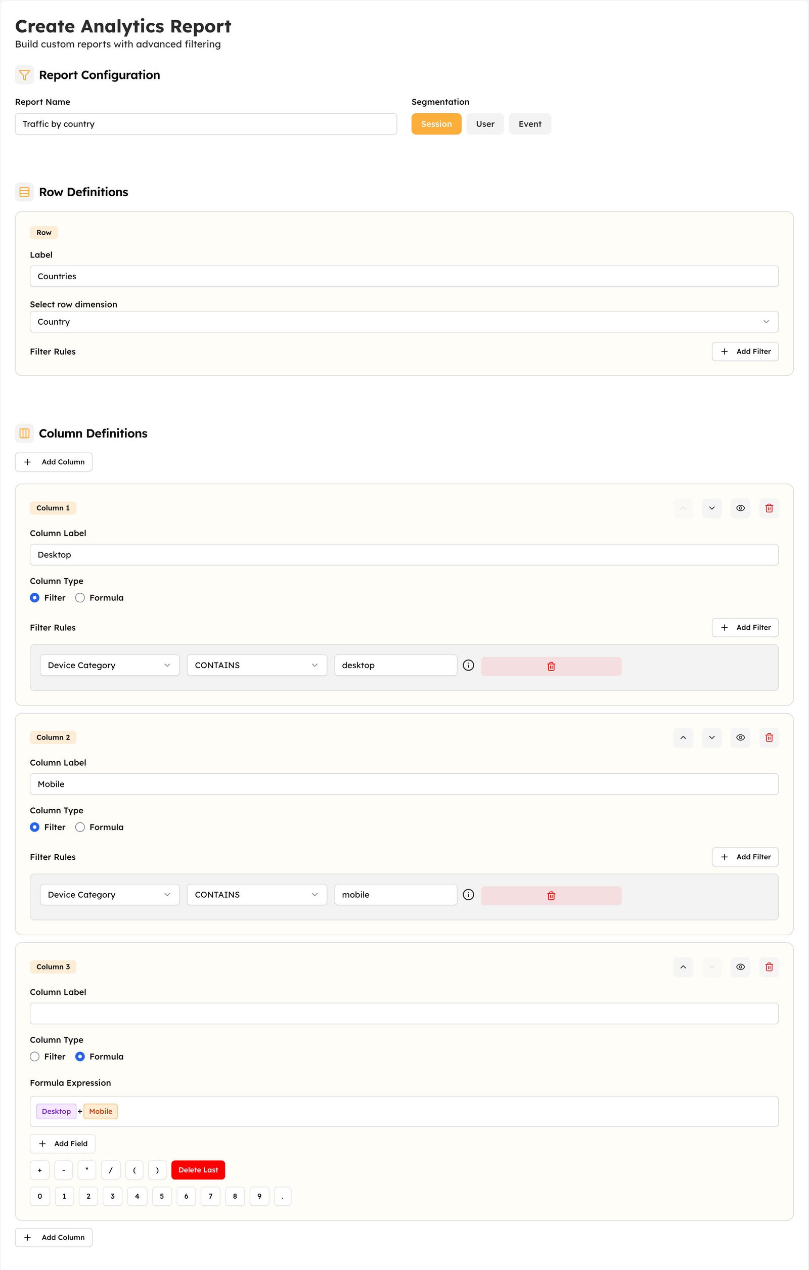
Task: Insert digit 5 into the formula
Action: coord(162,1196)
